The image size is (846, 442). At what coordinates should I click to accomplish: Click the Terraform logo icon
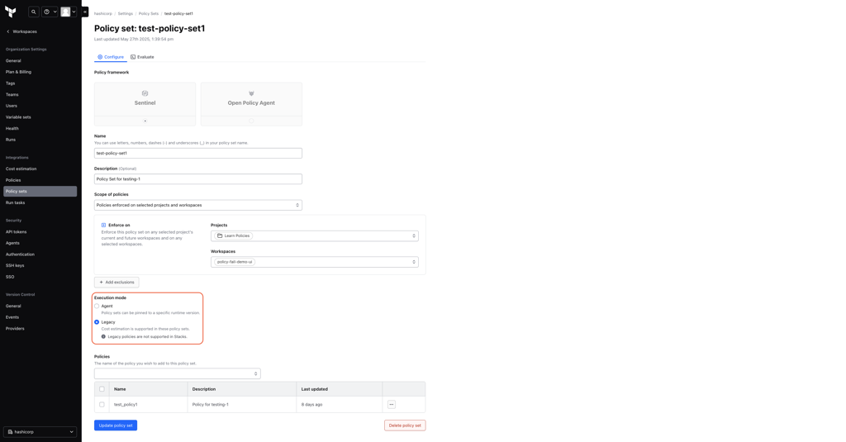pos(11,12)
